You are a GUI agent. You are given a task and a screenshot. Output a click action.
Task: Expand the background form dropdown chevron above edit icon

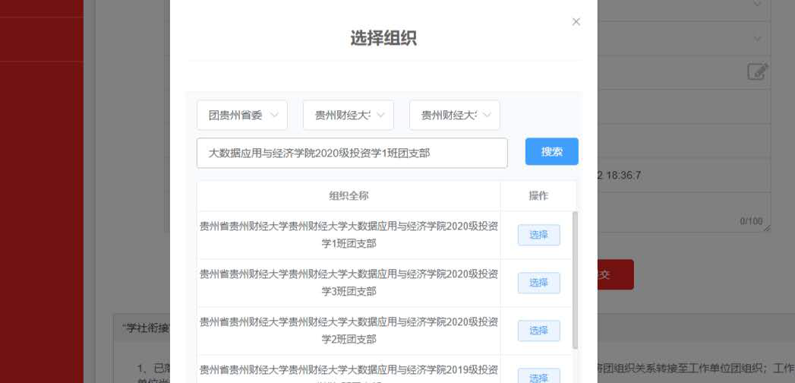click(757, 38)
